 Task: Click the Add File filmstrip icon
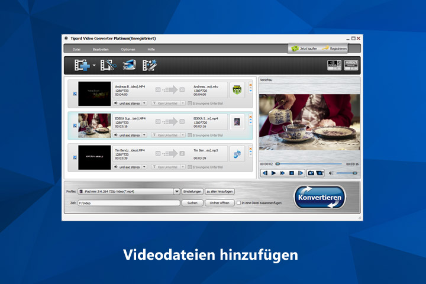(82, 65)
